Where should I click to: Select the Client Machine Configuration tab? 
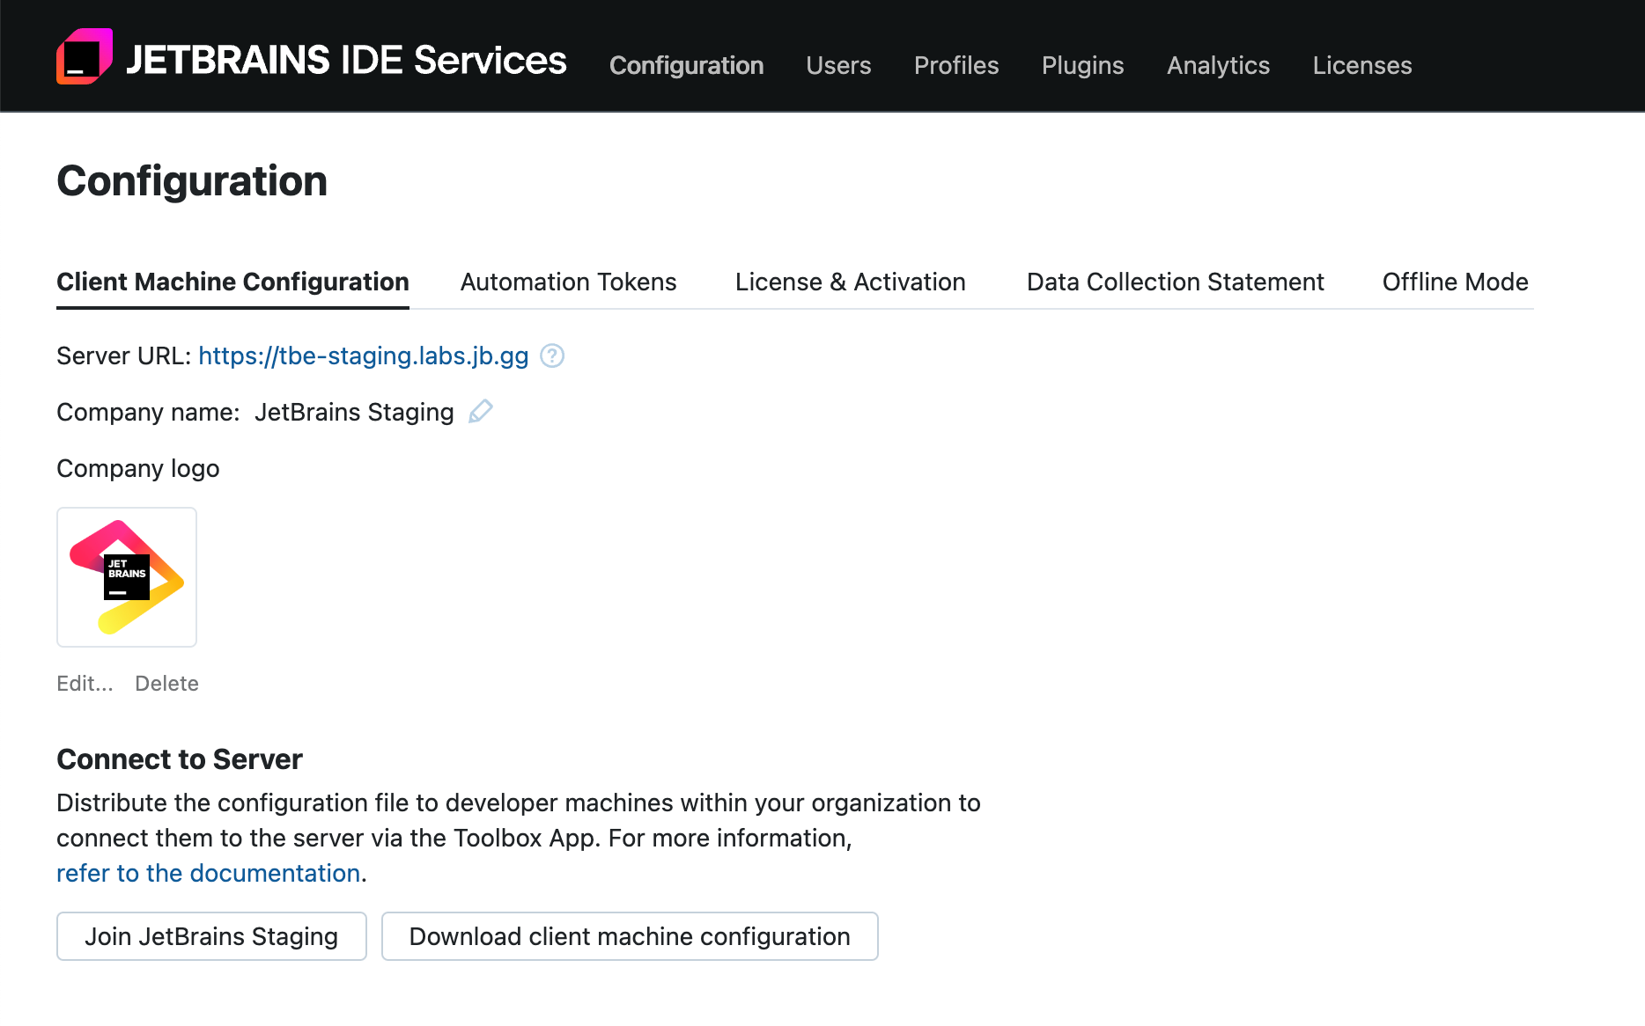coord(232,282)
